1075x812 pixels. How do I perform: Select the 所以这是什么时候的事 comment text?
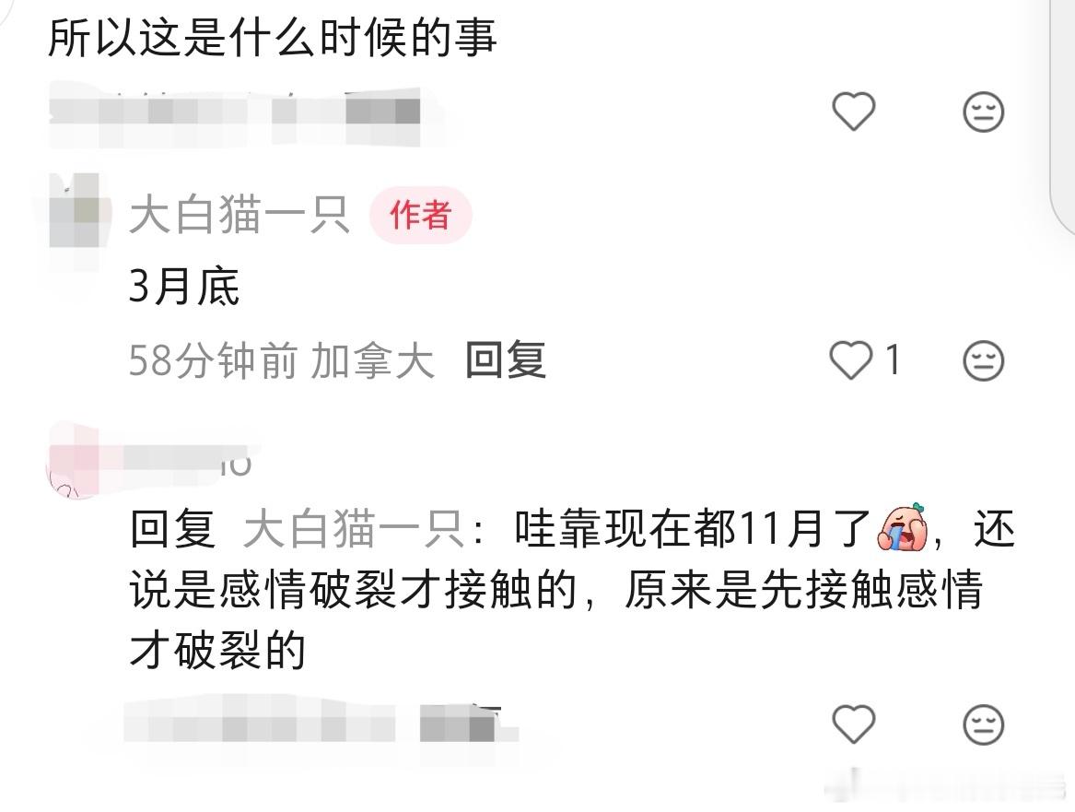(272, 37)
